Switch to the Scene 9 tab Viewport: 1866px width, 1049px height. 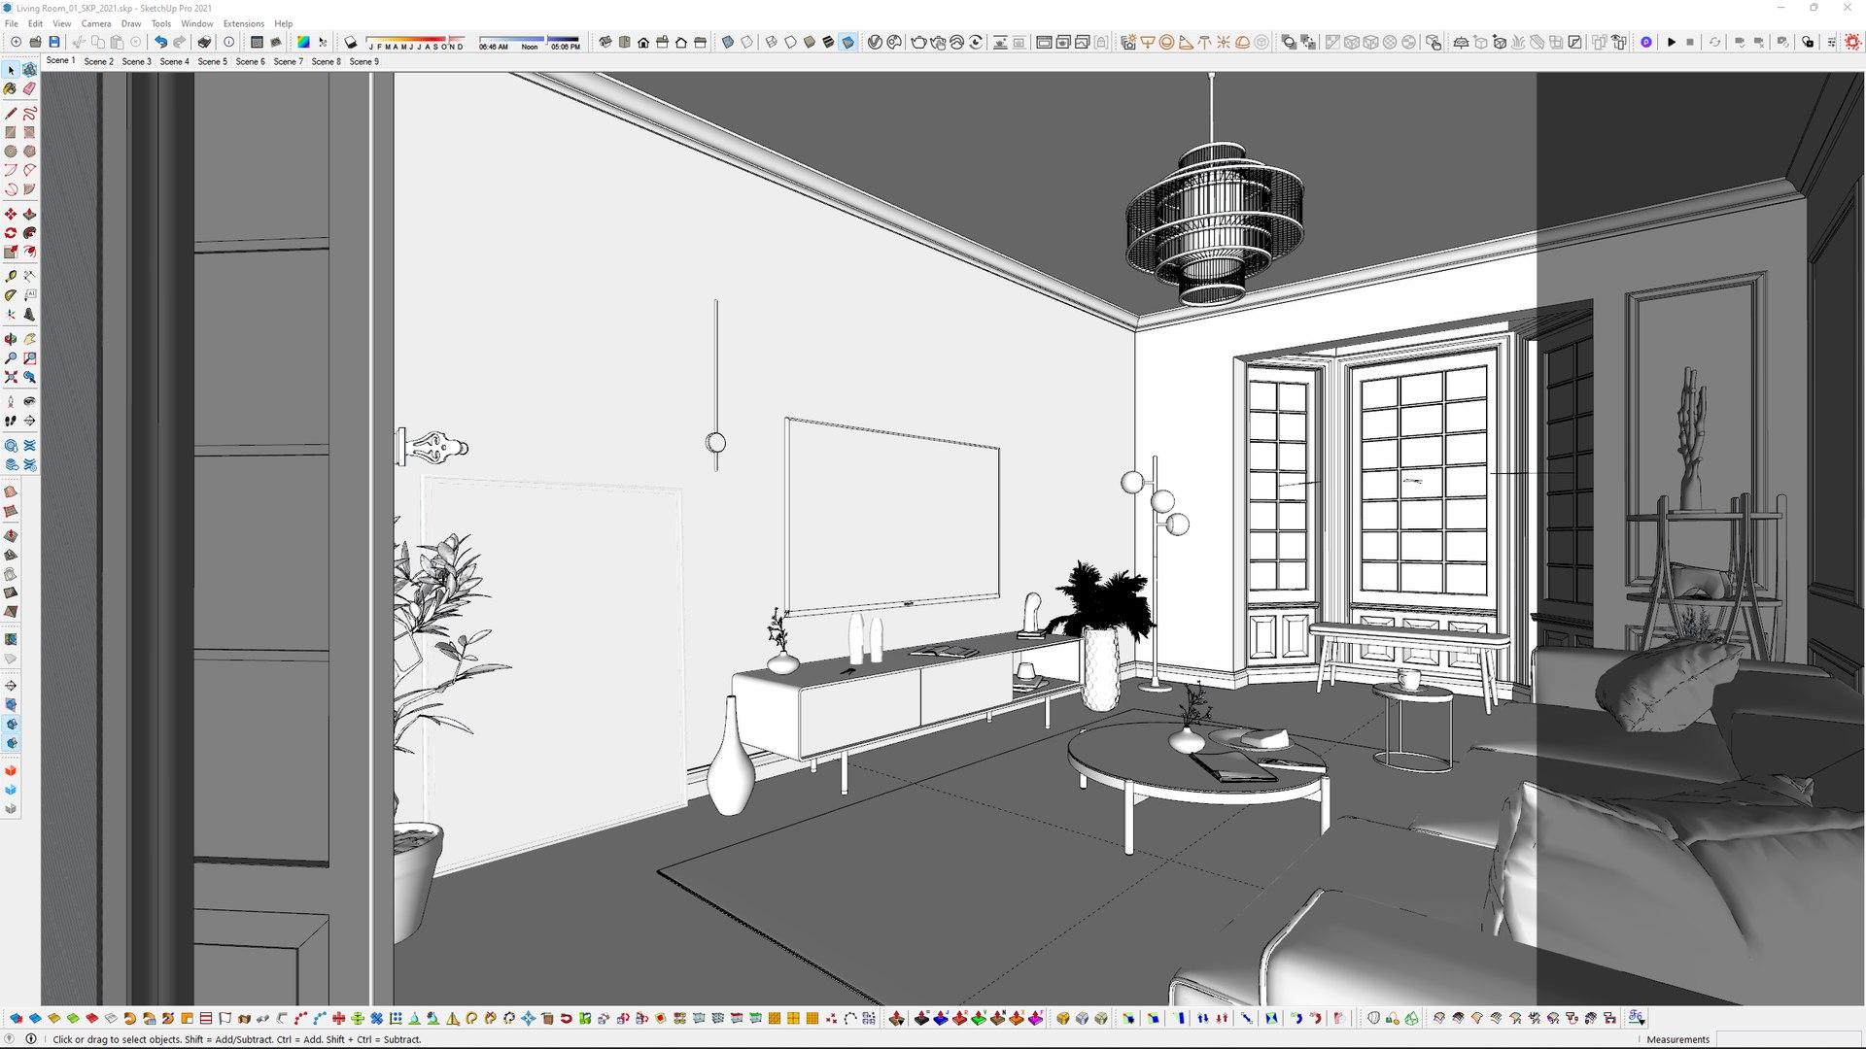click(363, 61)
